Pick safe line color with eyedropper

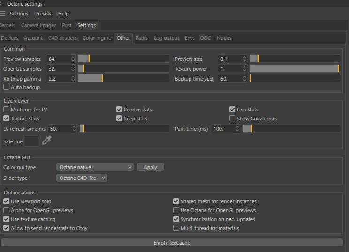(x=47, y=140)
